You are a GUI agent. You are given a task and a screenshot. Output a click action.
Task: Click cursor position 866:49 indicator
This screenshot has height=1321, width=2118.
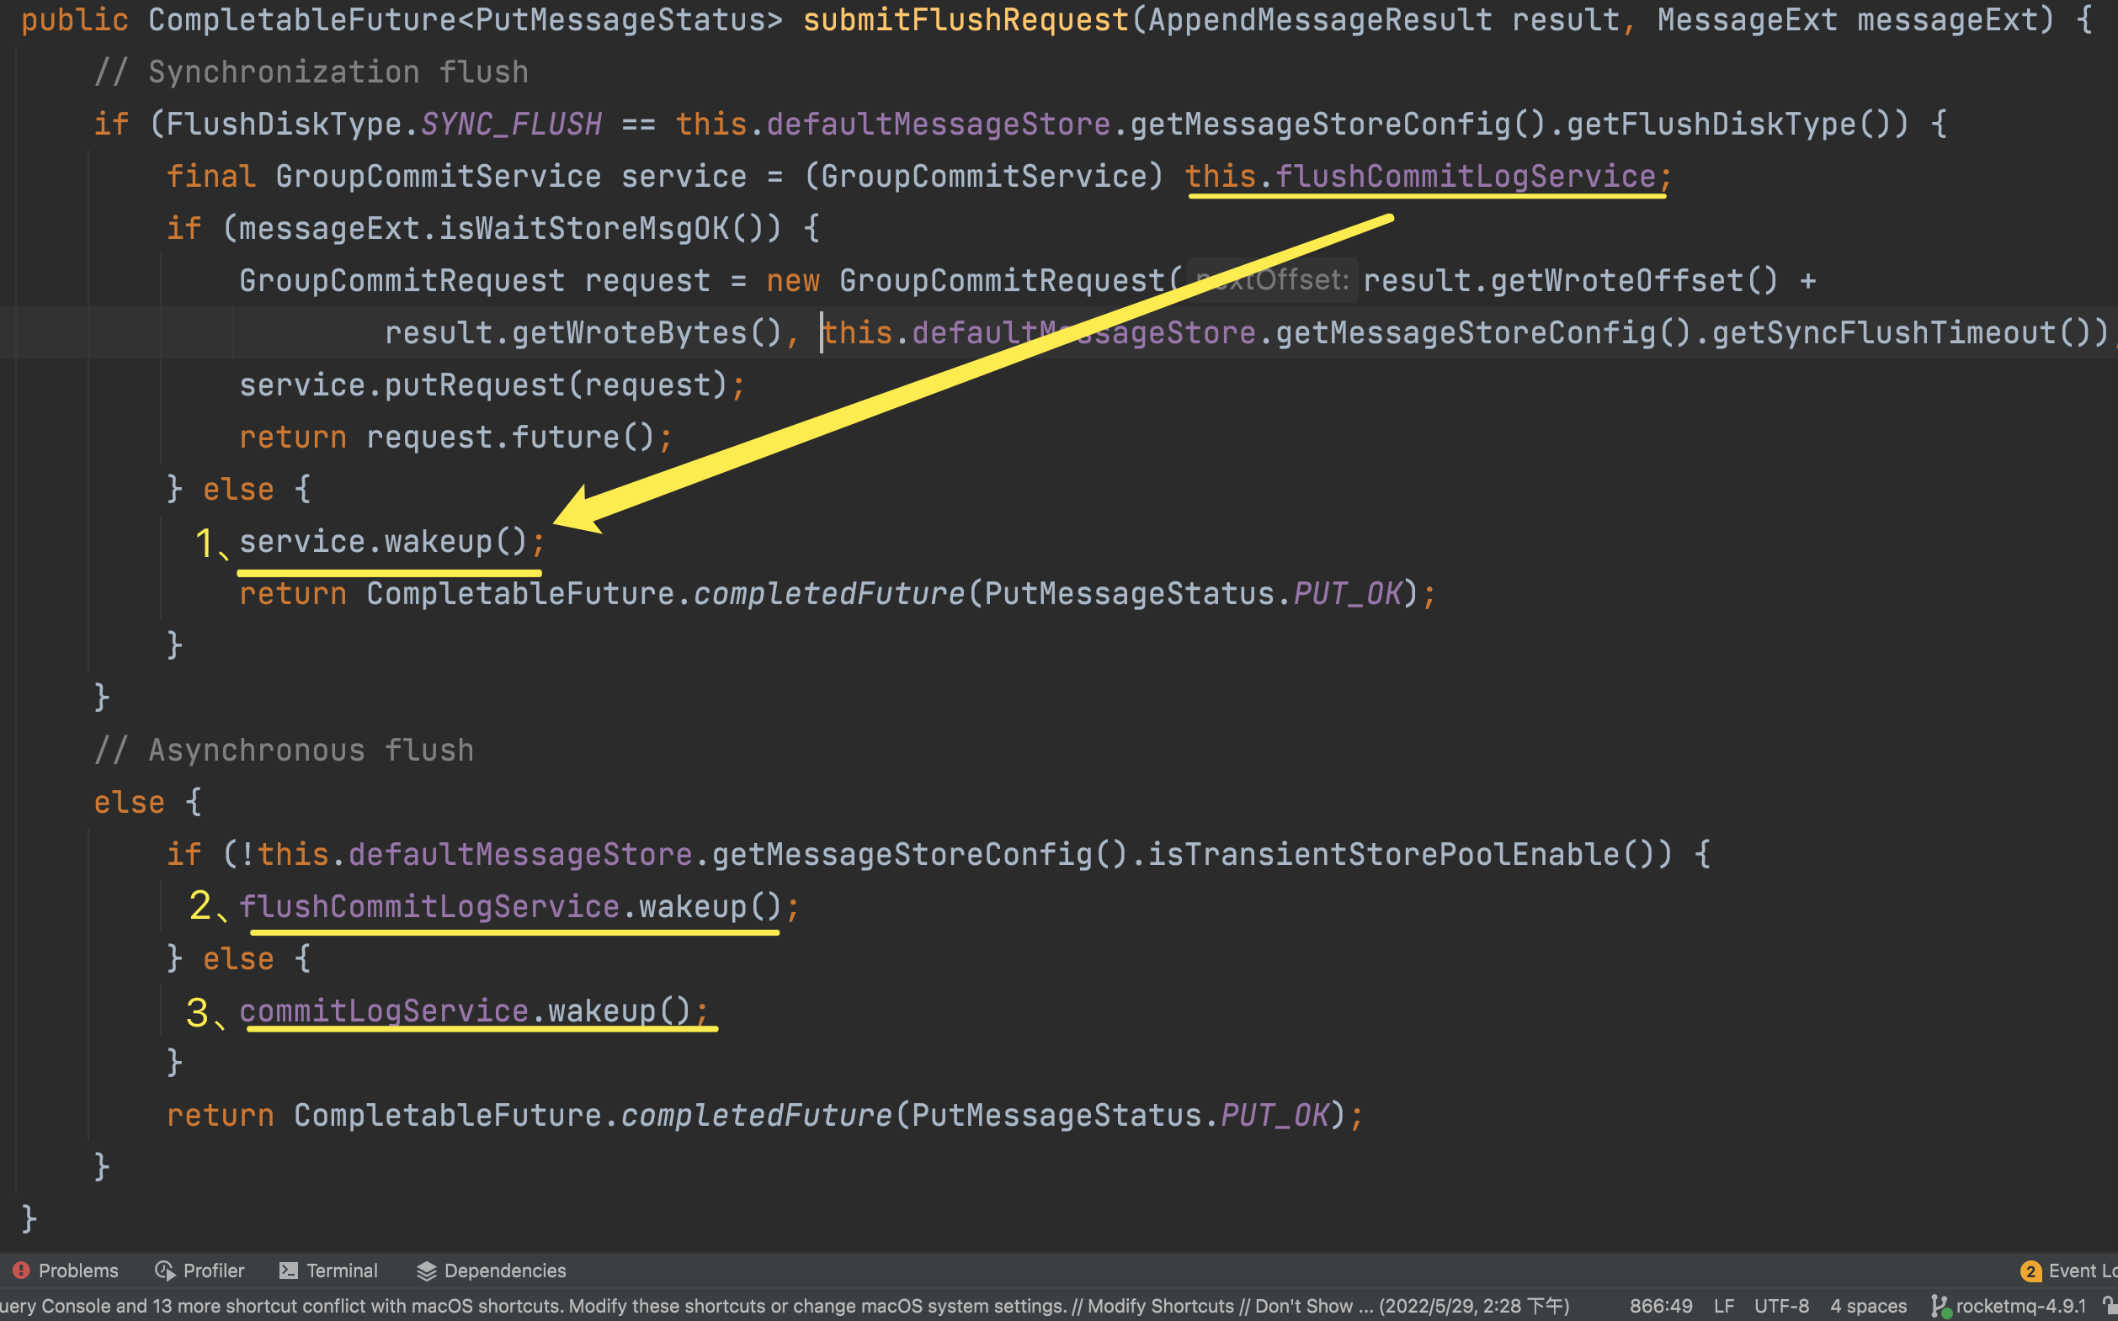point(1660,1305)
